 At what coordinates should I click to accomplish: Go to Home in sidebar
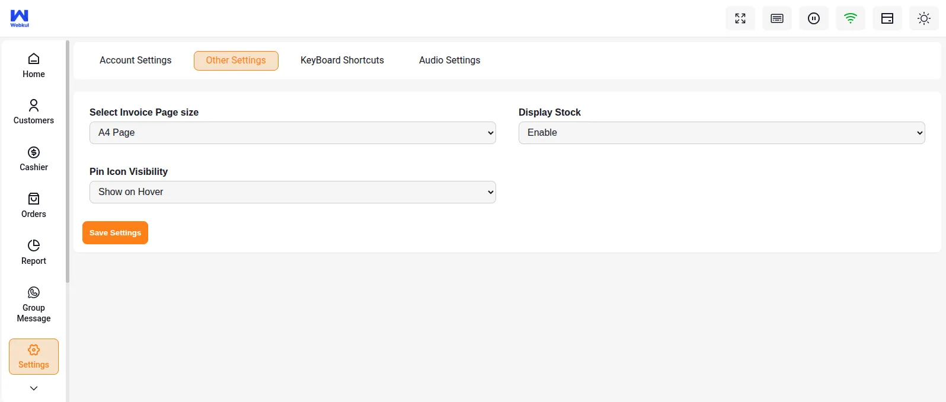pos(34,66)
